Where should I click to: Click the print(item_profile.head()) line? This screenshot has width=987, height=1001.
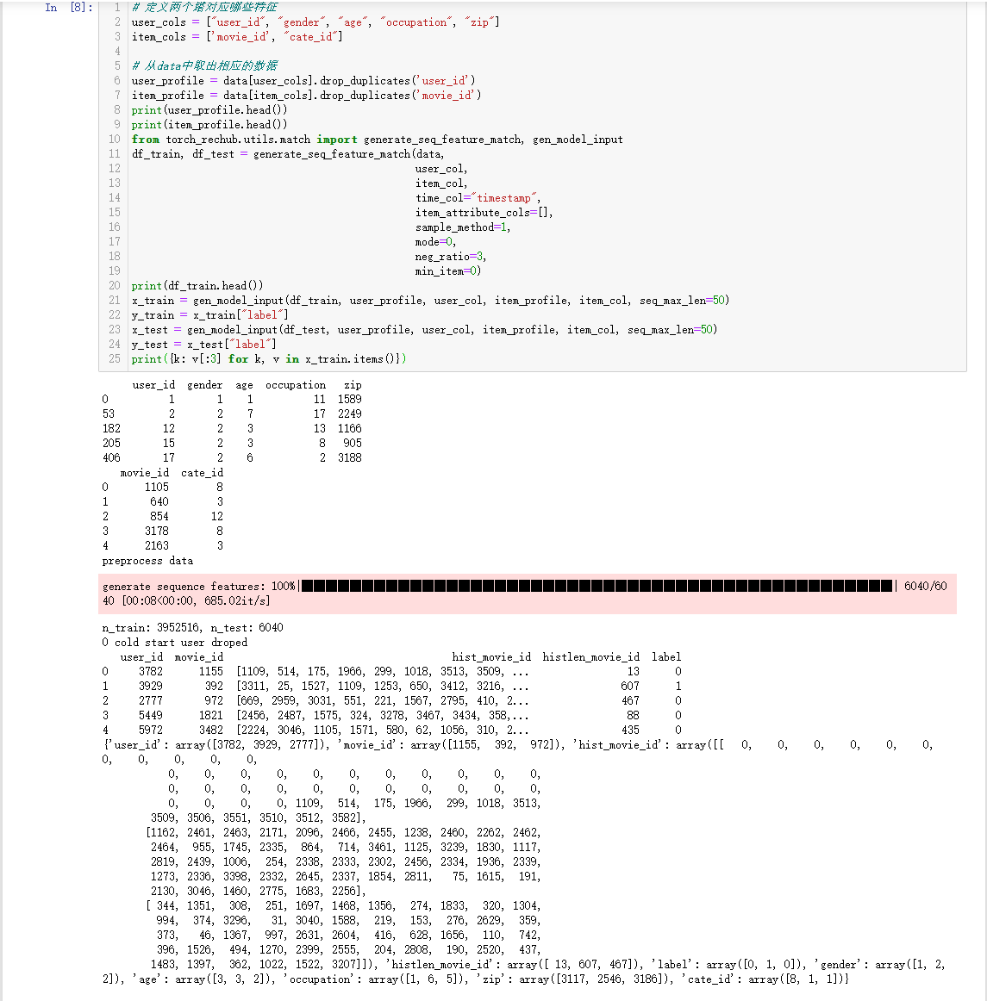click(209, 125)
